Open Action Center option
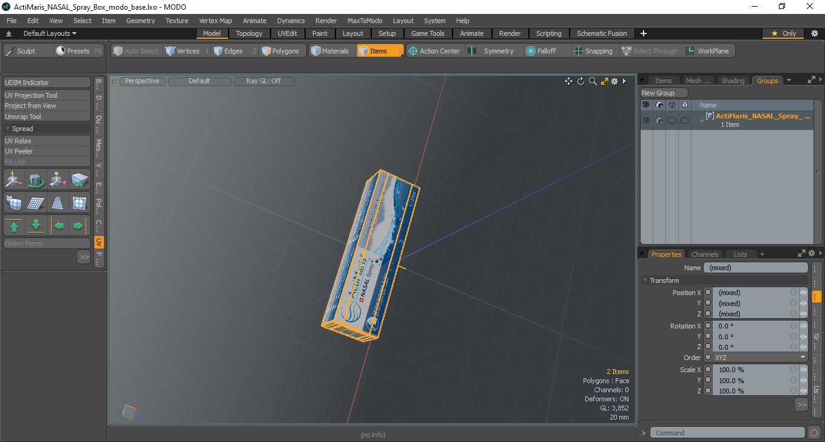 [x=434, y=51]
